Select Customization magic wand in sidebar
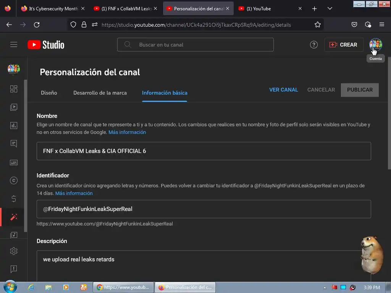Image resolution: width=391 pixels, height=293 pixels. point(14,217)
